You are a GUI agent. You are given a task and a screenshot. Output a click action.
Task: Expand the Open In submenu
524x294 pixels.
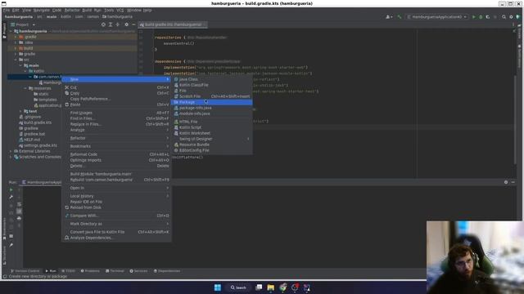click(116, 188)
